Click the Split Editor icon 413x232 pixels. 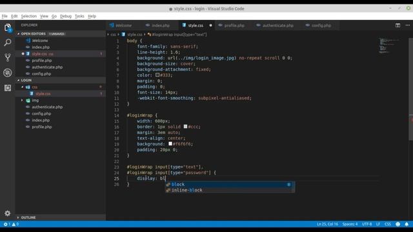pos(398,25)
